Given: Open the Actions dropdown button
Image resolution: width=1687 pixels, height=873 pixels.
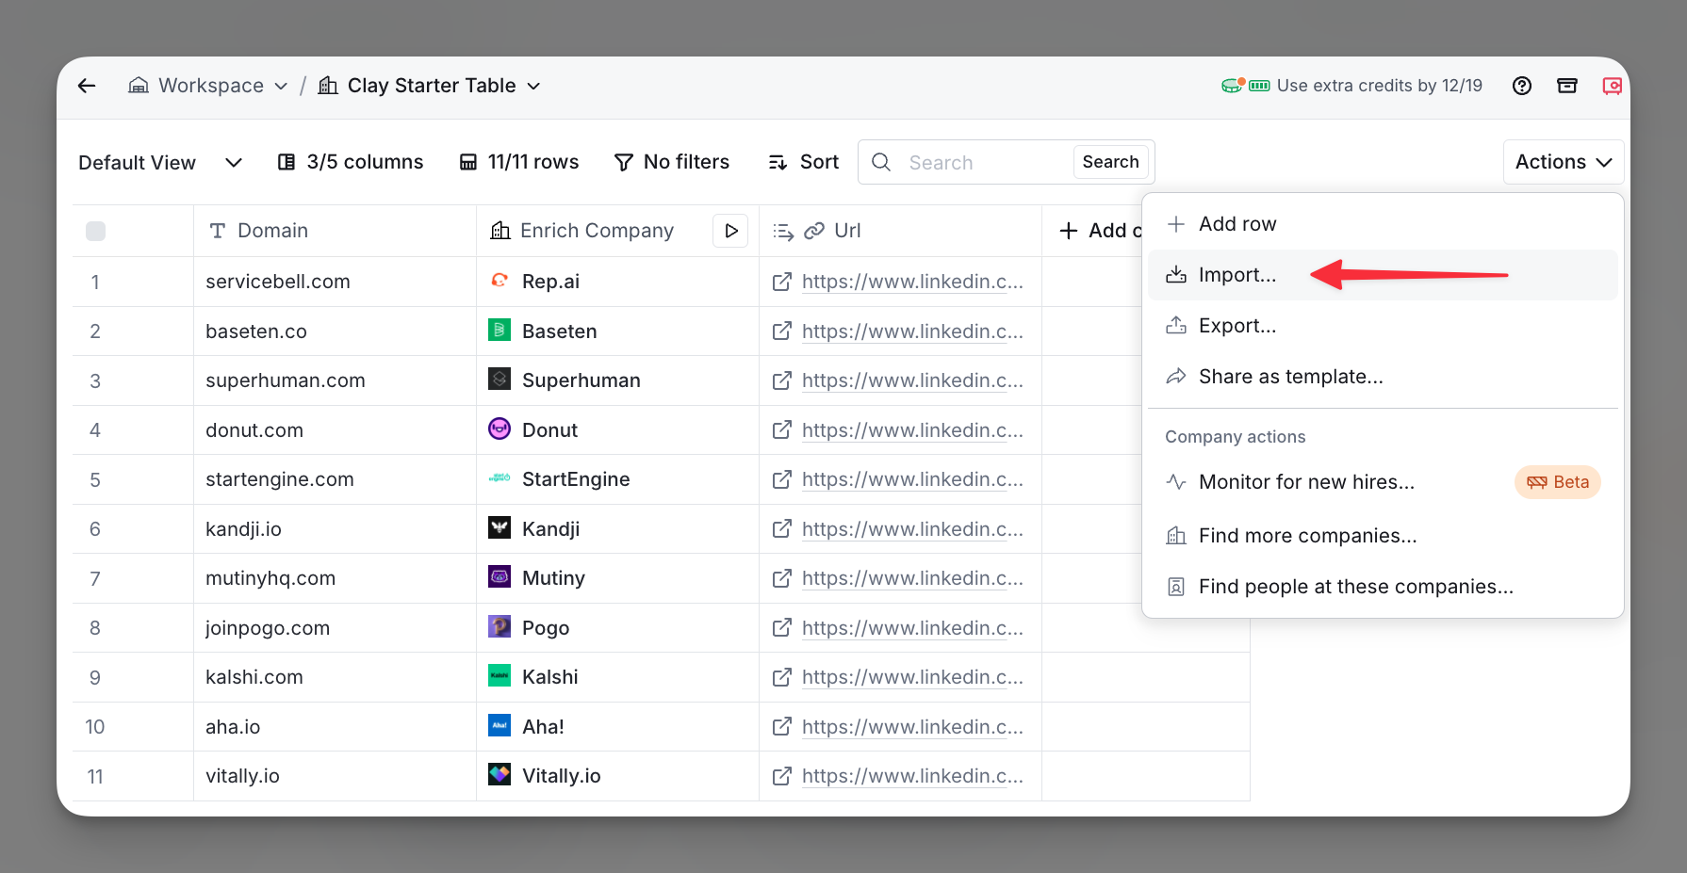Looking at the screenshot, I should pos(1564,162).
